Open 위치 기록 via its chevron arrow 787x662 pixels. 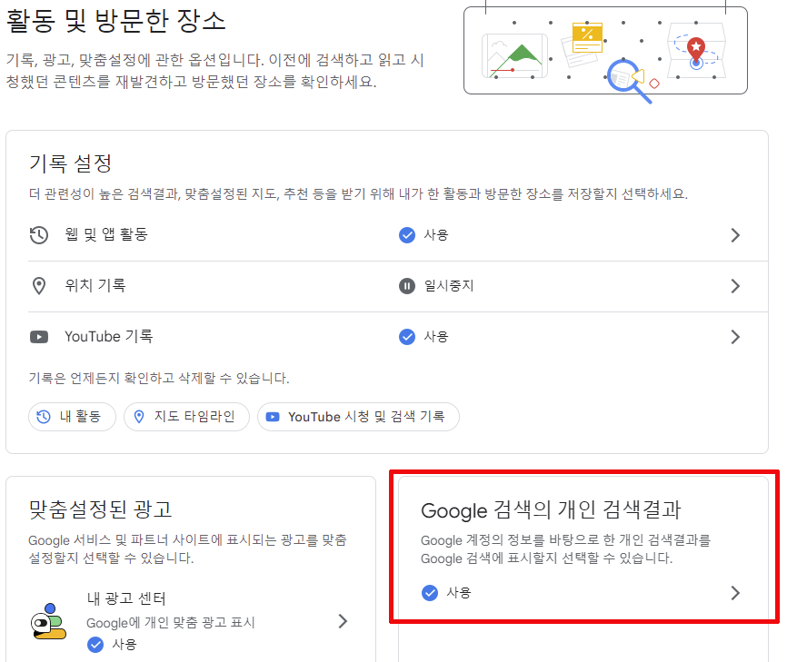[x=735, y=286]
